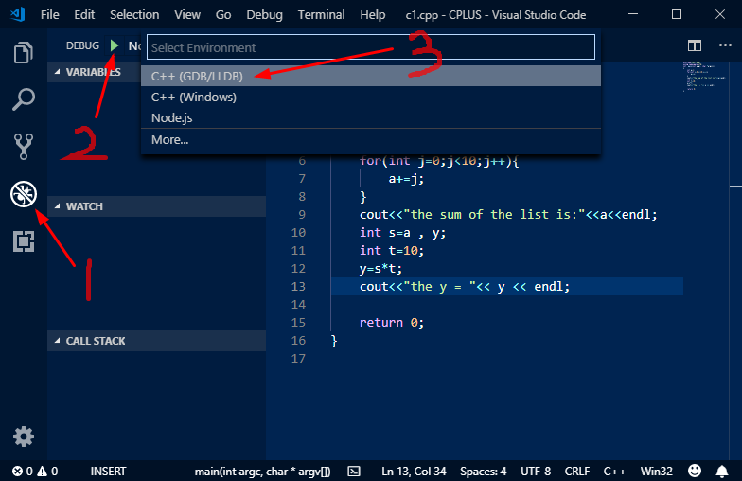
Task: Click Ln 13, Col 34 in status bar
Action: 415,472
